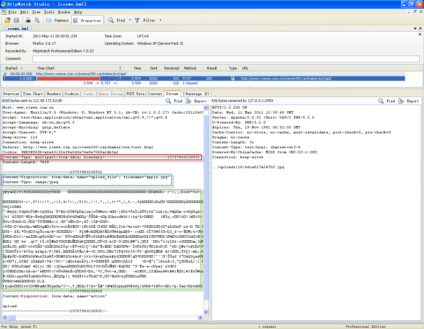Open the Summary view from toolbar
The height and width of the screenshot is (329, 424).
click(57, 20)
